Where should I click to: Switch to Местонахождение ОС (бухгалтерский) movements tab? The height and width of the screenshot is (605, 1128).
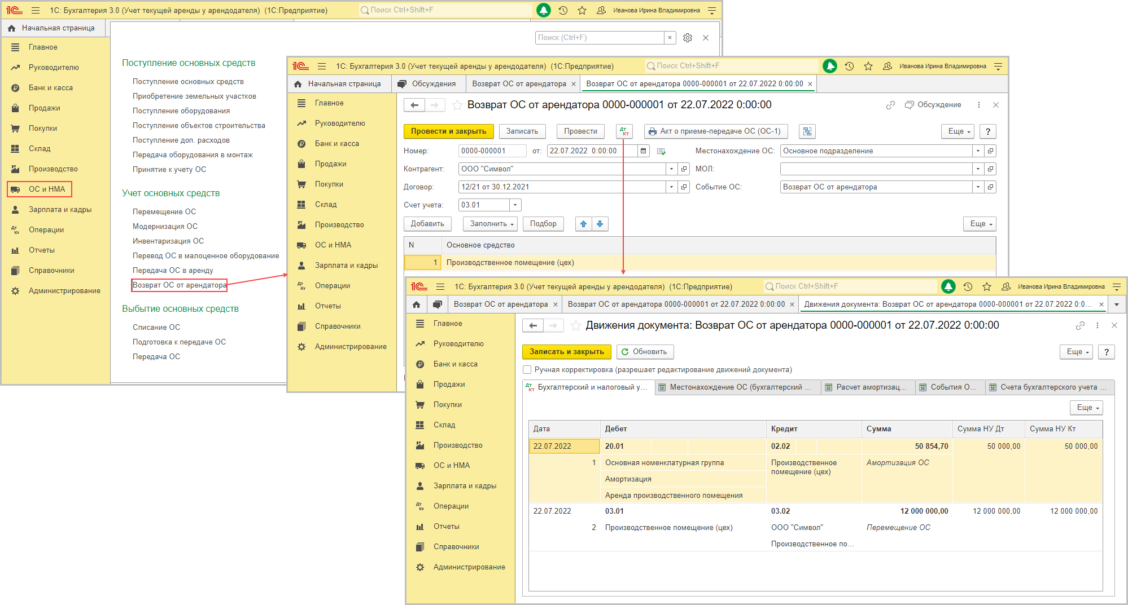click(x=737, y=387)
